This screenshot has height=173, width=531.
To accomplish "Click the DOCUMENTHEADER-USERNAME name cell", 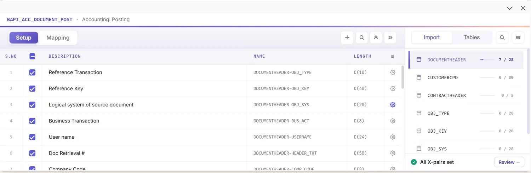I will click(x=282, y=137).
